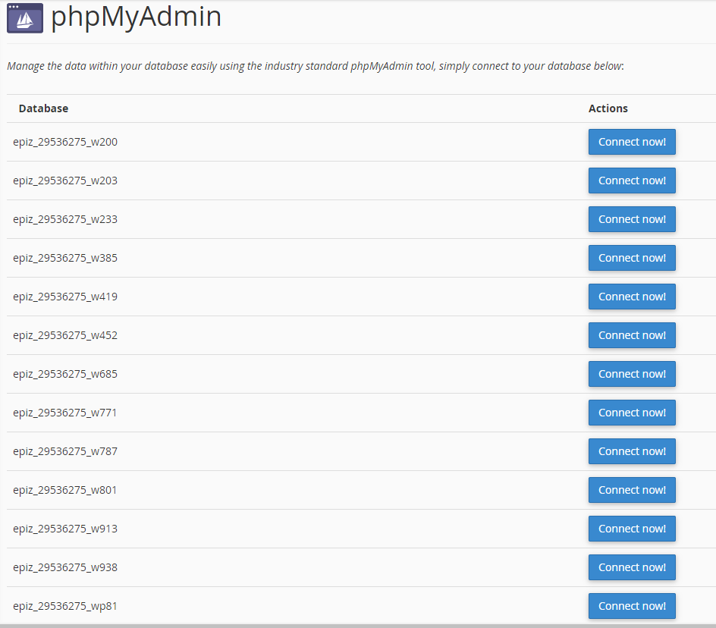Connect to database epiz_29536275_wp81

point(631,606)
